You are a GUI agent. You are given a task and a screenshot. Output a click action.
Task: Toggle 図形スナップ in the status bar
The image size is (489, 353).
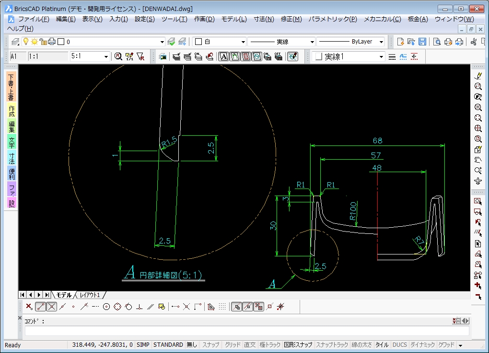point(298,344)
